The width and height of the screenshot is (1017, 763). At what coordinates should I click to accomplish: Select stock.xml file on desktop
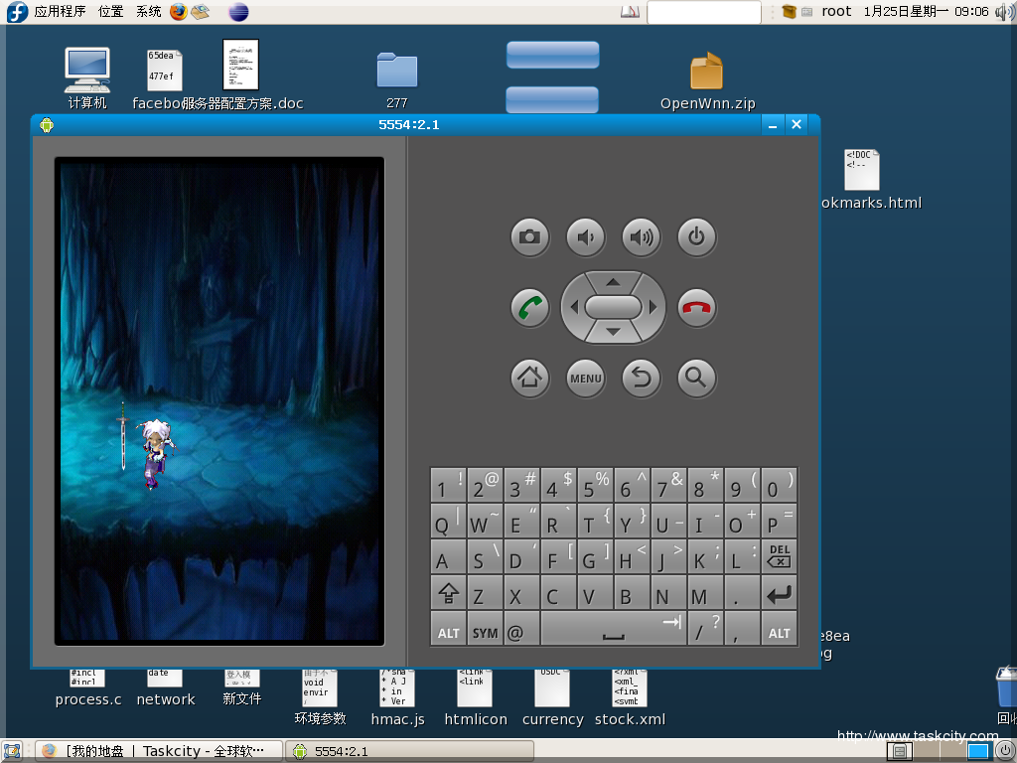pos(630,698)
